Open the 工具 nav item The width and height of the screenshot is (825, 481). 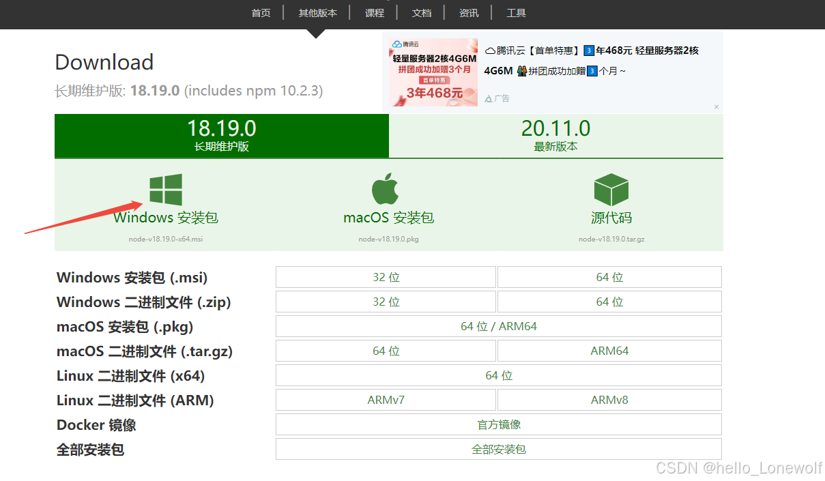pyautogui.click(x=516, y=13)
